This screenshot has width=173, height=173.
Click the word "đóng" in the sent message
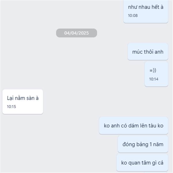[129, 144]
